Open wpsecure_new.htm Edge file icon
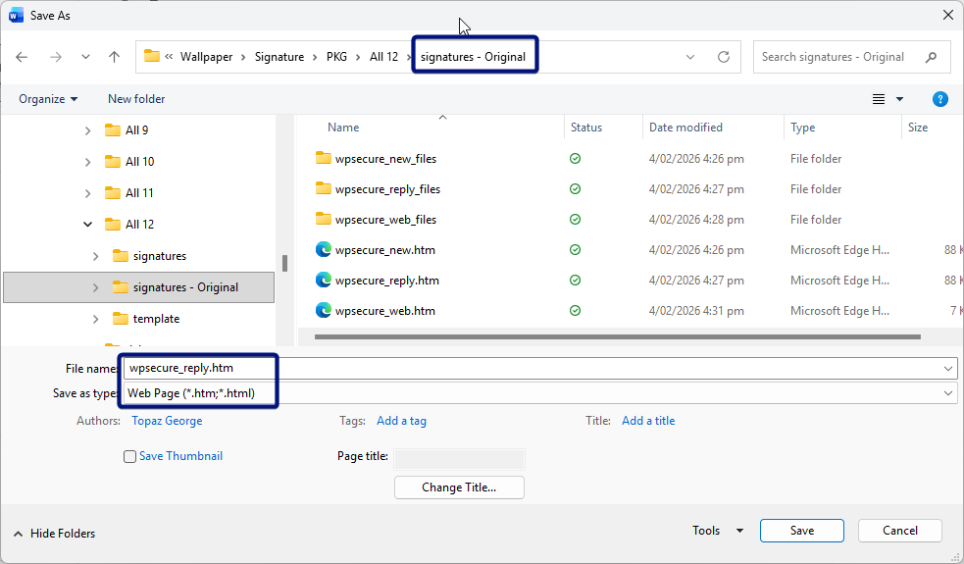The image size is (964, 564). [x=324, y=250]
